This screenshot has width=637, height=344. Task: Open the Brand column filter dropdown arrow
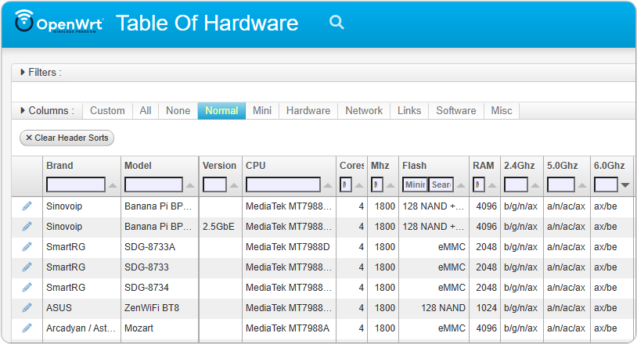pos(113,185)
